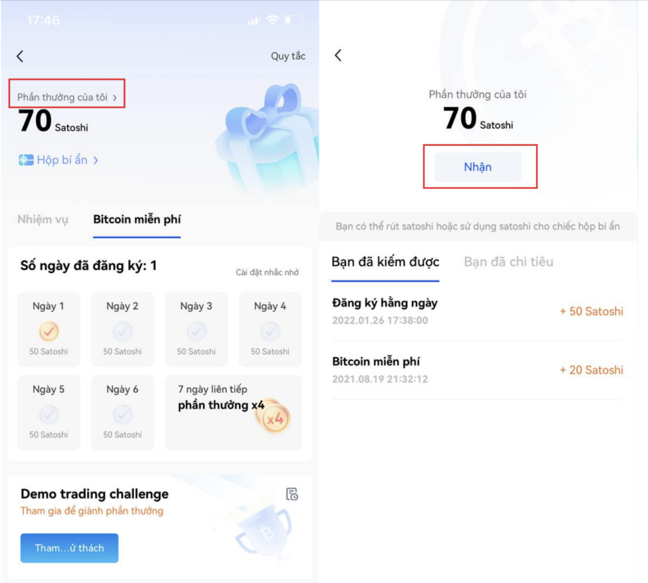This screenshot has width=648, height=583.
Task: Tap the Ngày 6 check-in circle
Action: [x=123, y=415]
